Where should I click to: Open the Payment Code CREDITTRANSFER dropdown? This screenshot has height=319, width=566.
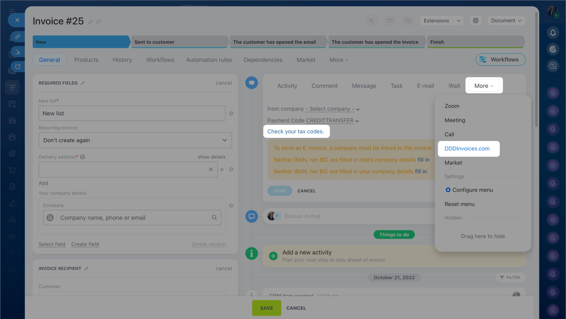coord(332,121)
